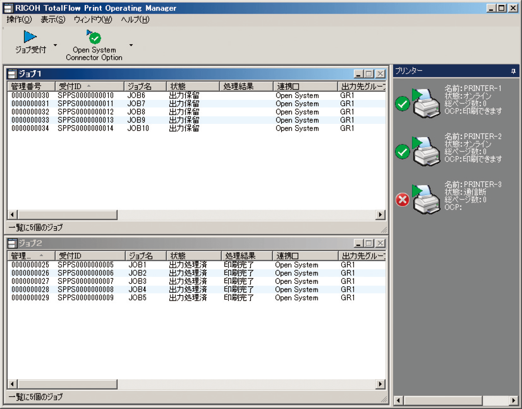Viewport: 522px width, 409px height.
Task: Expand the ジョブ受付 dropdown arrow
Action: (55, 45)
